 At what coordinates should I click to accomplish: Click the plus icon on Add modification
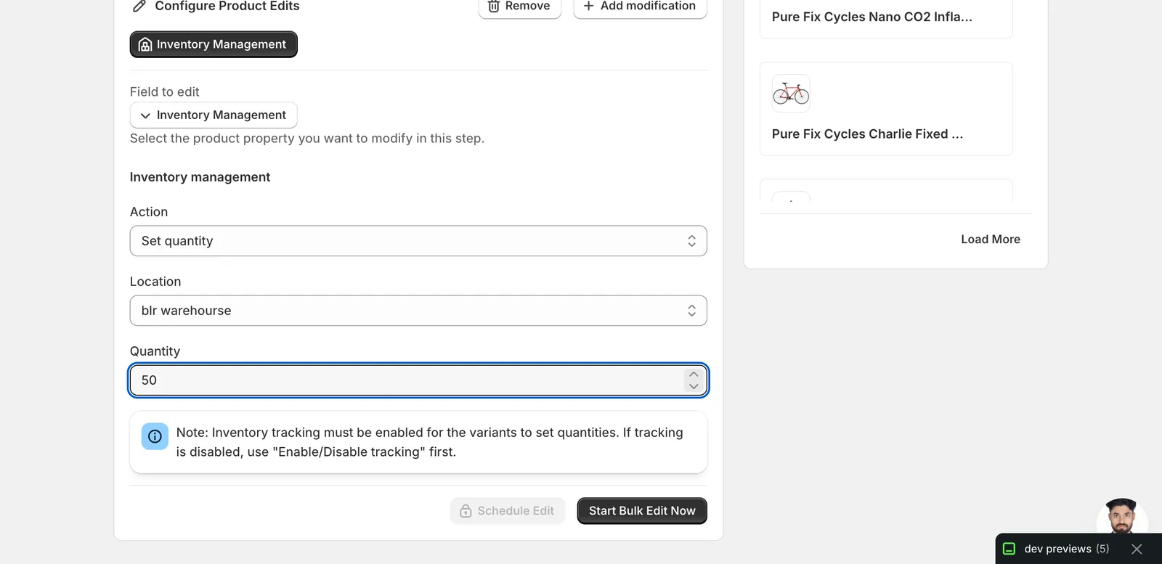[589, 6]
